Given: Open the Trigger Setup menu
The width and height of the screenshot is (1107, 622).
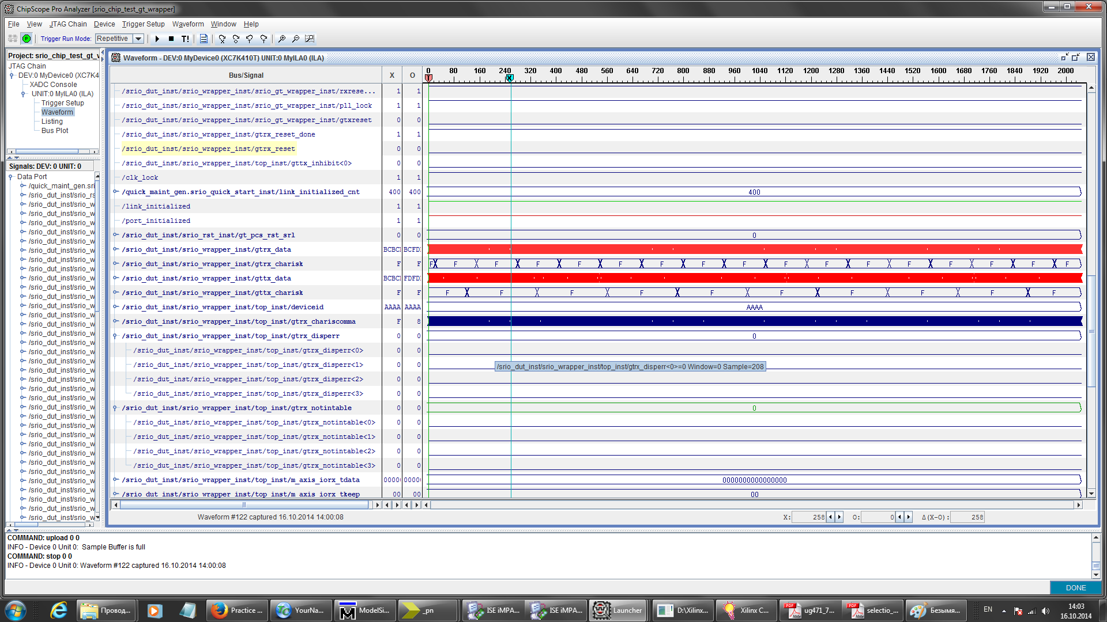Looking at the screenshot, I should pyautogui.click(x=143, y=24).
